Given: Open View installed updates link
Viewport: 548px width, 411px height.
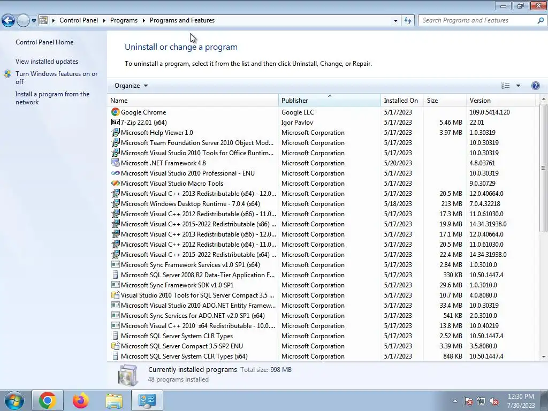Looking at the screenshot, I should click(x=47, y=62).
